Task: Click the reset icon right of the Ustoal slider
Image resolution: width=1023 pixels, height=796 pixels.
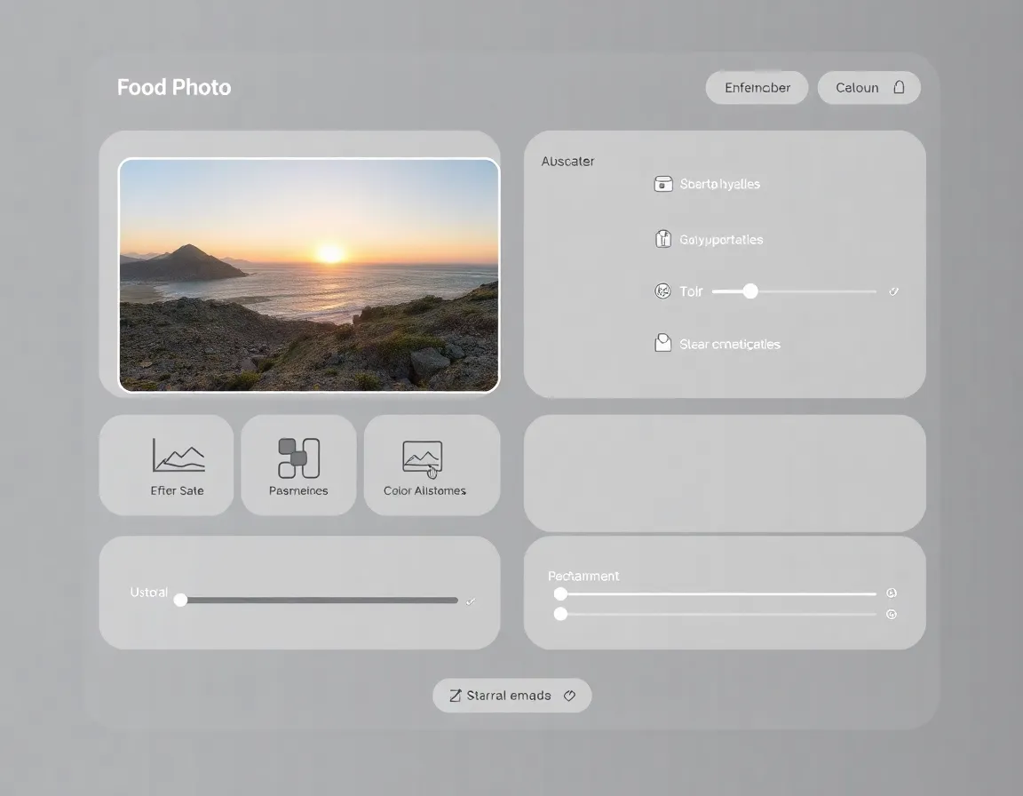Action: pos(471,601)
